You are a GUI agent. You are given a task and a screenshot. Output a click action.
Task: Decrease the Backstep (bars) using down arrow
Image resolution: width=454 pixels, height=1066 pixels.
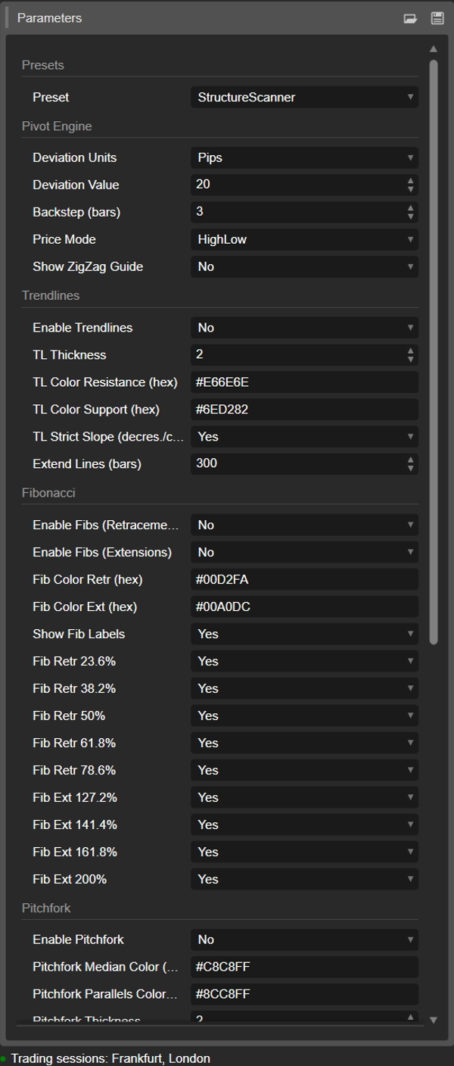[x=411, y=216]
